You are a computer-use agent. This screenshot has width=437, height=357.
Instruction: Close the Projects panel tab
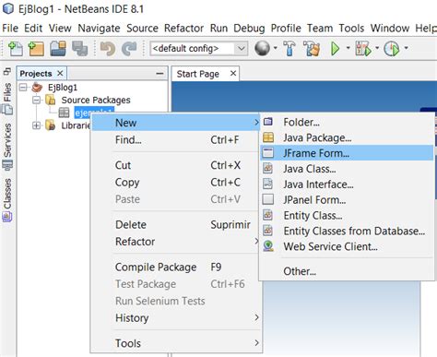point(60,73)
